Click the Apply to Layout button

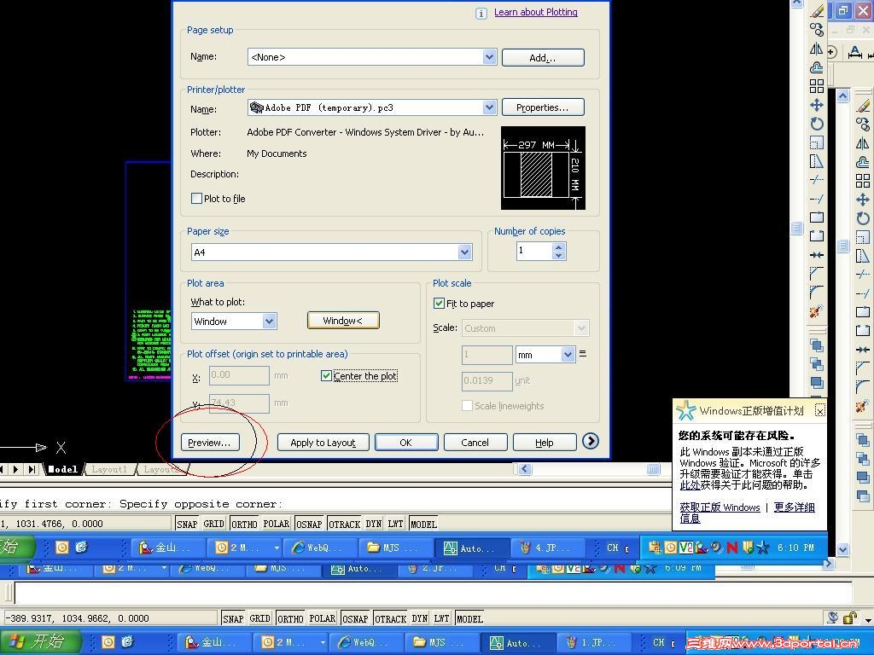click(323, 443)
